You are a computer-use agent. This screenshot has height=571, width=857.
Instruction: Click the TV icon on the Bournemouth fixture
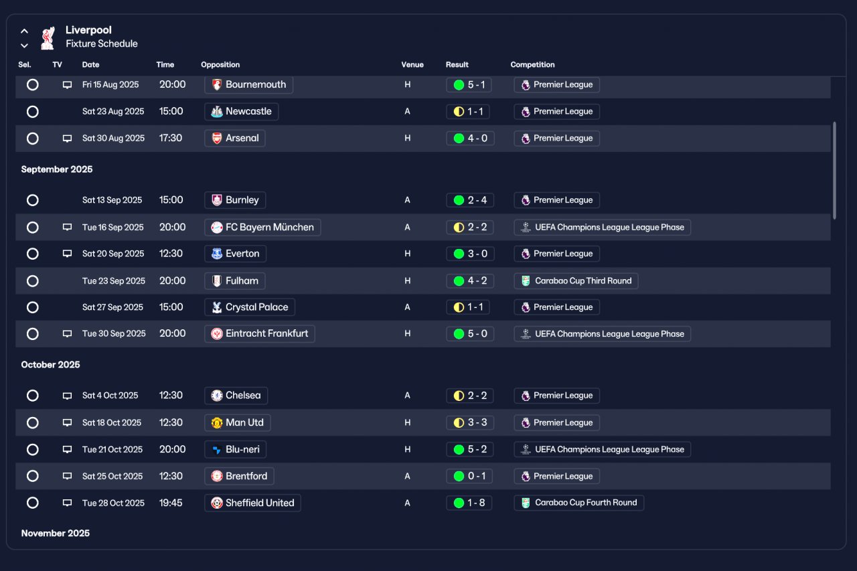pos(67,85)
